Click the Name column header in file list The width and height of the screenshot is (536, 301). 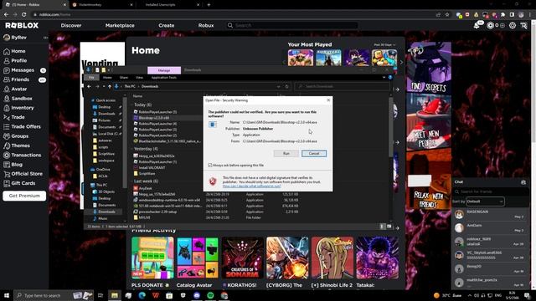pyautogui.click(x=137, y=96)
